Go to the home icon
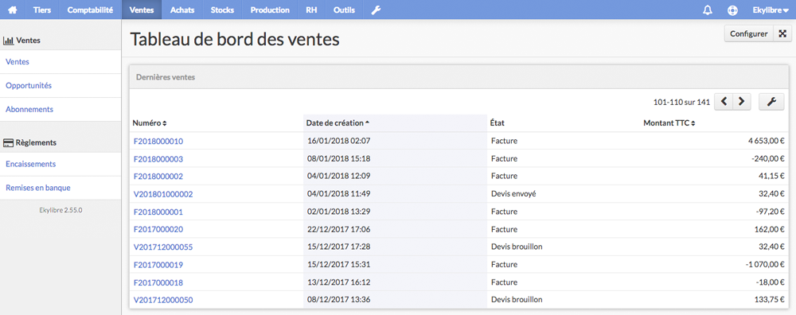 coord(13,10)
